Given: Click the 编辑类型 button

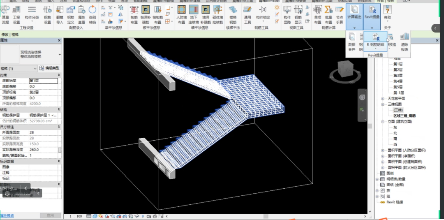Looking at the screenshot, I should (49, 68).
